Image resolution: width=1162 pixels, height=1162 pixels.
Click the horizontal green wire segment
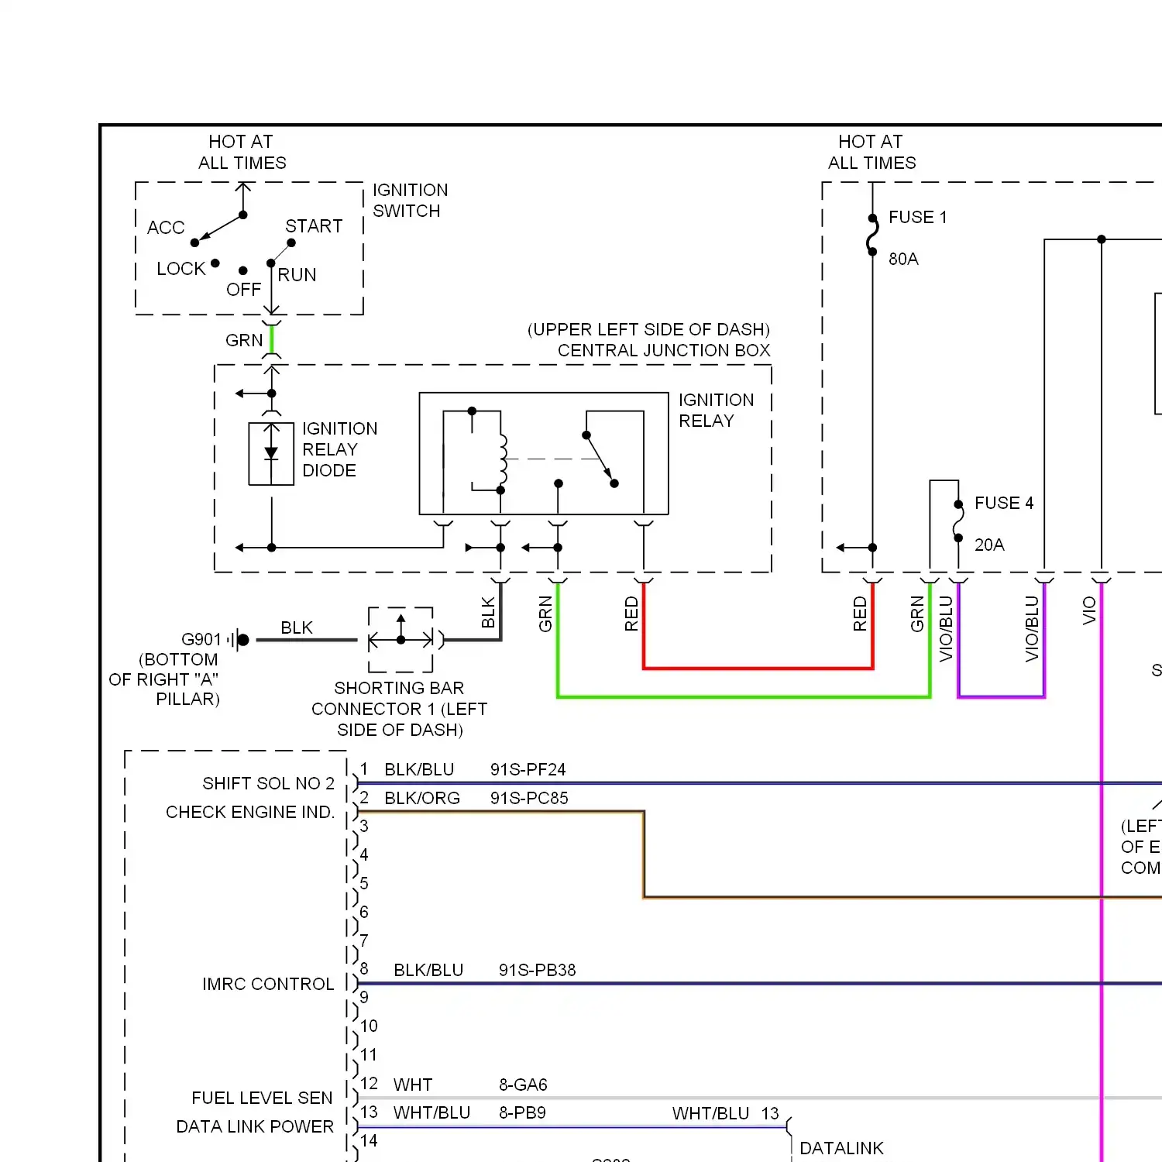coord(744,697)
